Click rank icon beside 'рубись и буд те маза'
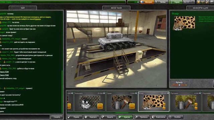 [x=1, y=69]
